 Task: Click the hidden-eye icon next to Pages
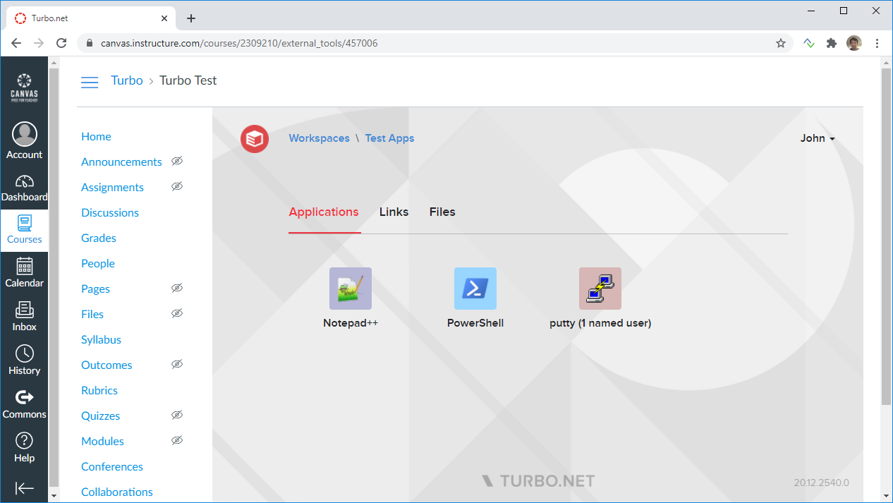pyautogui.click(x=177, y=289)
